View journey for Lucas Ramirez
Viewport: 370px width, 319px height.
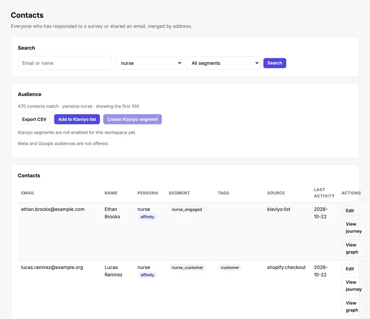tap(354, 286)
